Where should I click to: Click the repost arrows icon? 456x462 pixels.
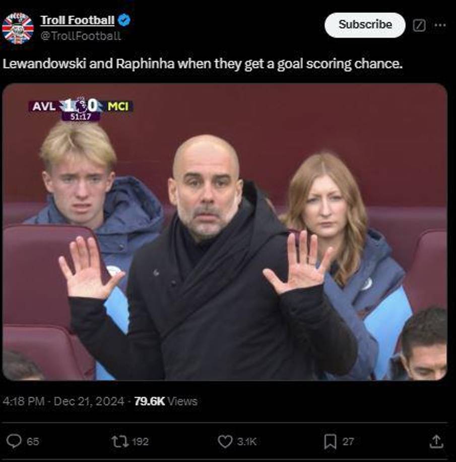tap(119, 441)
